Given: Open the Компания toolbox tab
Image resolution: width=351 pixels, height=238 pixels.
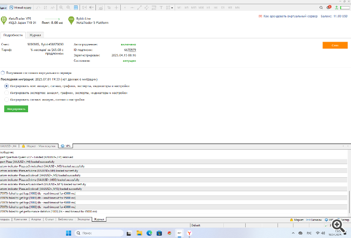Looking at the screenshot, I should pos(20,219).
